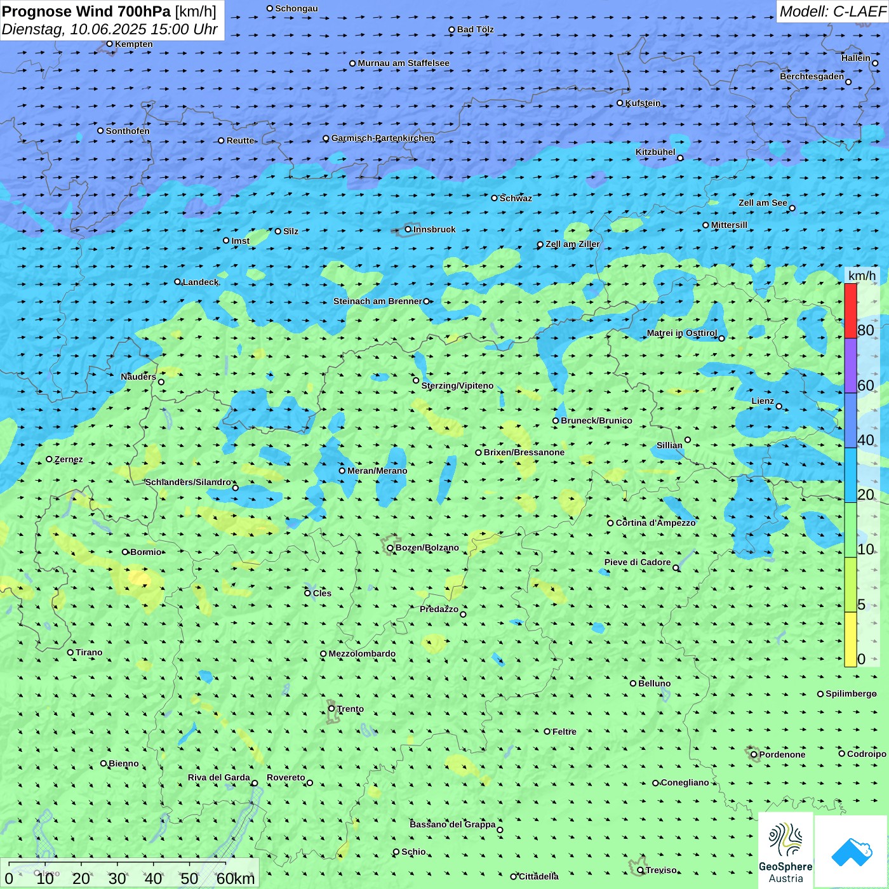Select the Bormio location marker

(x=125, y=552)
